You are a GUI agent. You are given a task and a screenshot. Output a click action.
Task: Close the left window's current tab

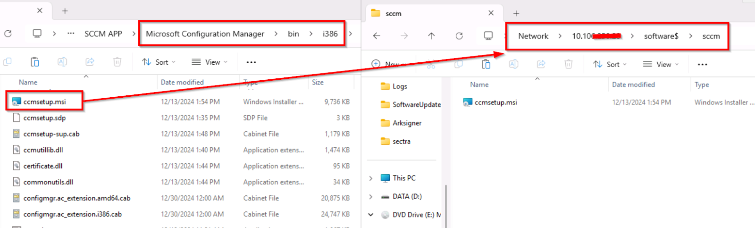(40, 10)
